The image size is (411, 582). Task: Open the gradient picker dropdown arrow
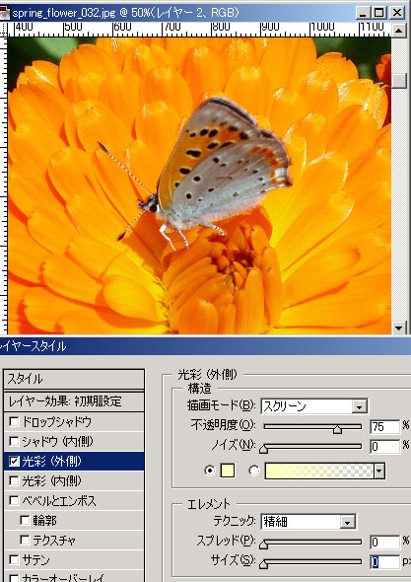tap(379, 471)
